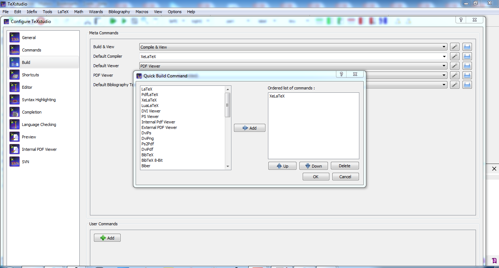Click the blue tray icon for Default Bibliography Tool
Viewport: 499px width, 268px height.
click(x=467, y=85)
